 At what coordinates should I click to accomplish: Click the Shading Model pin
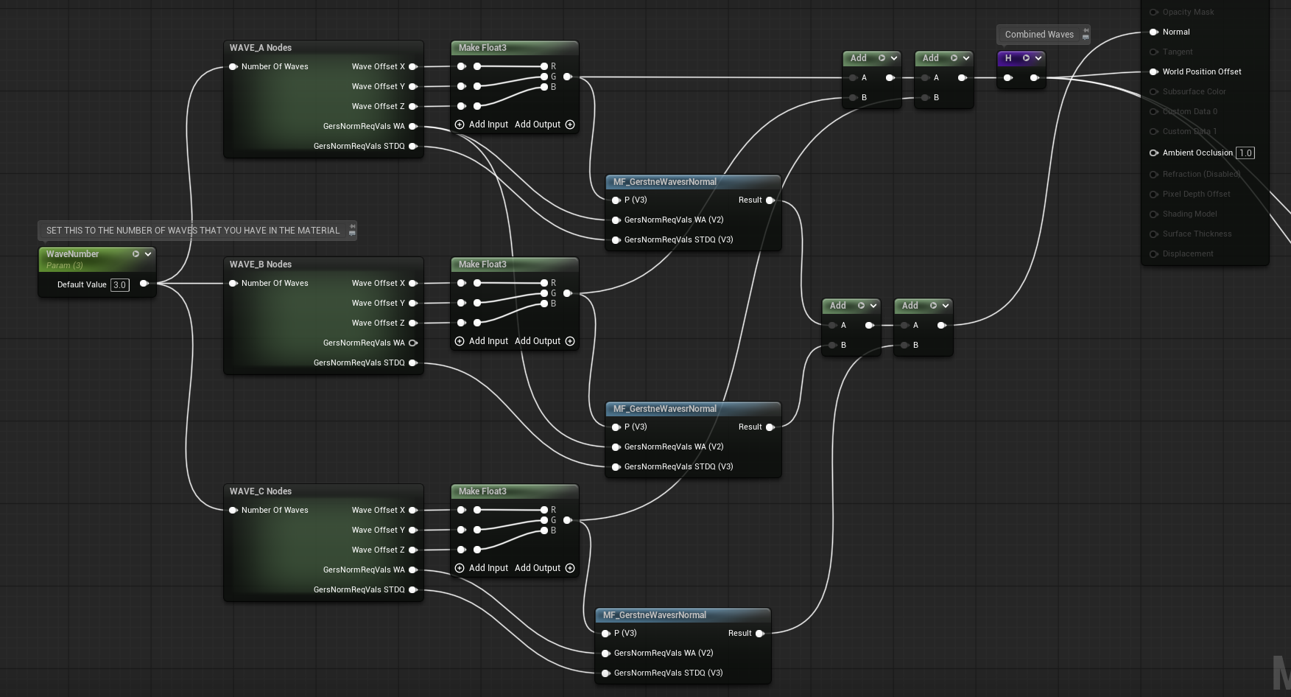pos(1154,214)
